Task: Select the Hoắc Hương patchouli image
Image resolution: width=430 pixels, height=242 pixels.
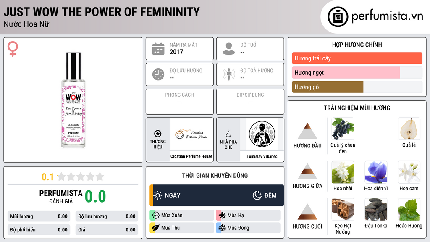Action: coord(409,209)
